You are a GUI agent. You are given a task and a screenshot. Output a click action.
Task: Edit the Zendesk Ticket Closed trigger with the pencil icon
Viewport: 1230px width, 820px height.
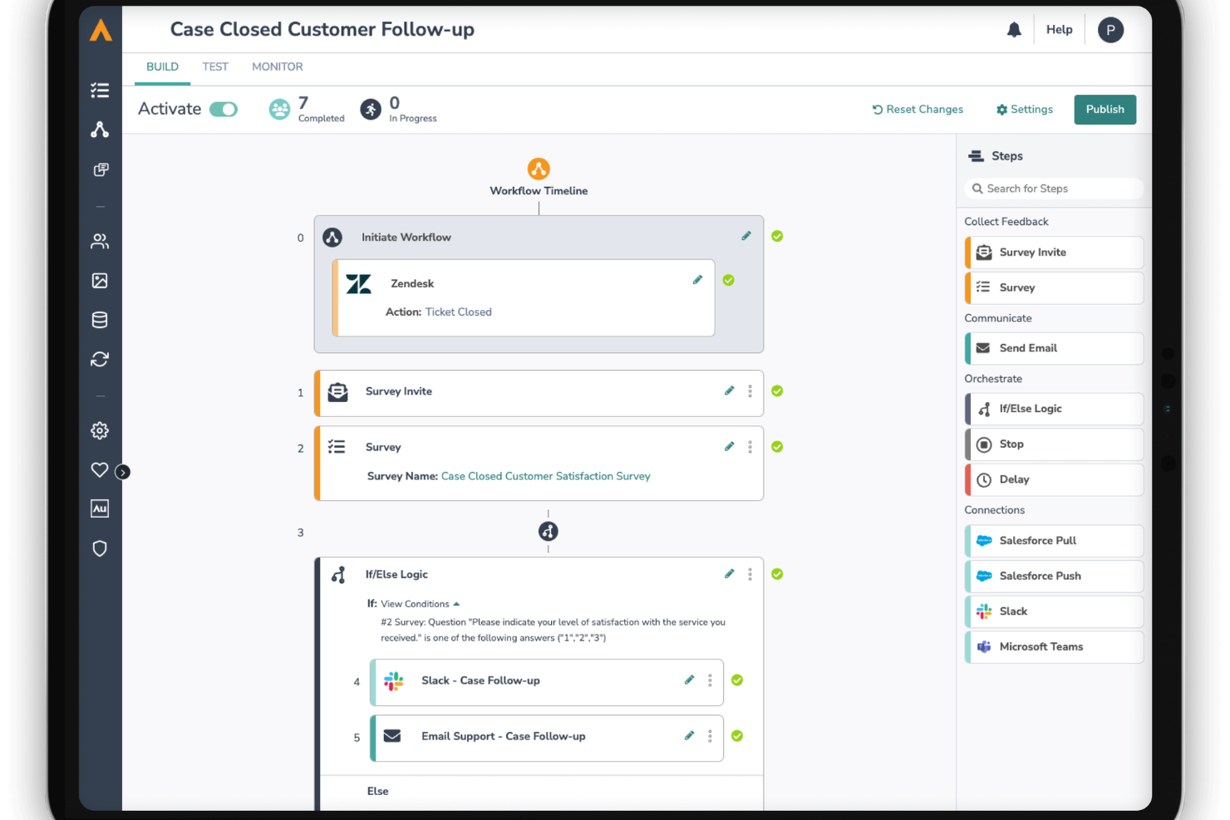coord(697,279)
